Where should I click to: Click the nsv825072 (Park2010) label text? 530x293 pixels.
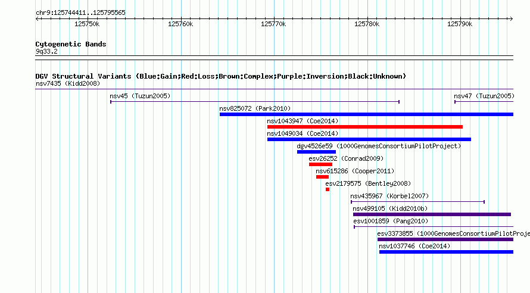click(x=255, y=108)
